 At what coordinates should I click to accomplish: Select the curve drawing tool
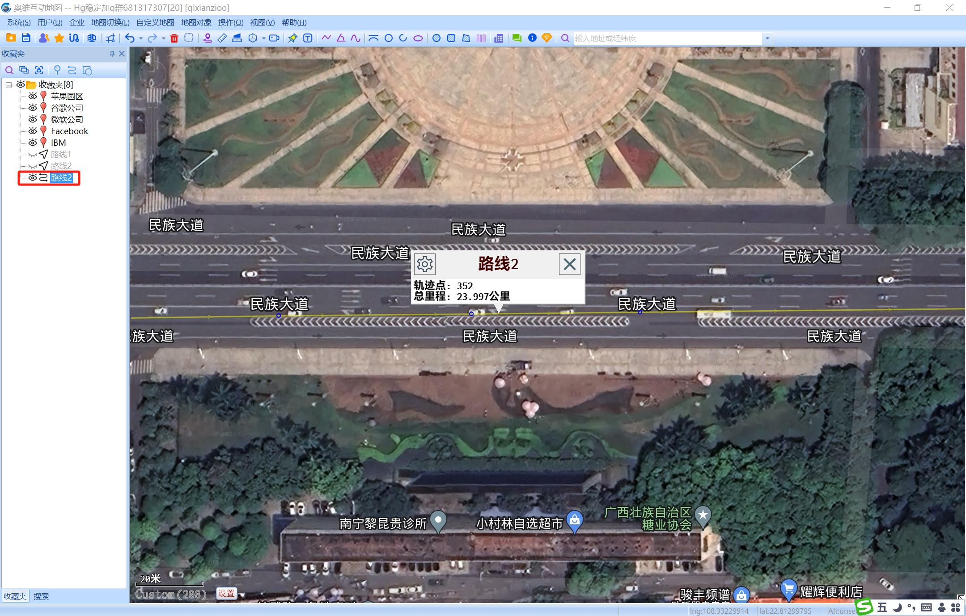[356, 38]
